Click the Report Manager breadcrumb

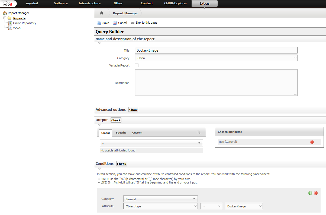tap(125, 13)
